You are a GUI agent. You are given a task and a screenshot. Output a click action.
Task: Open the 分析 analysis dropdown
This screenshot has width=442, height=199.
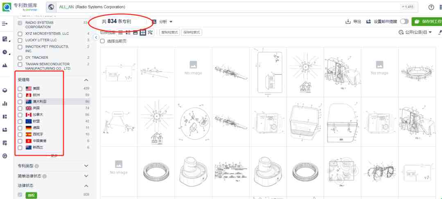click(165, 22)
